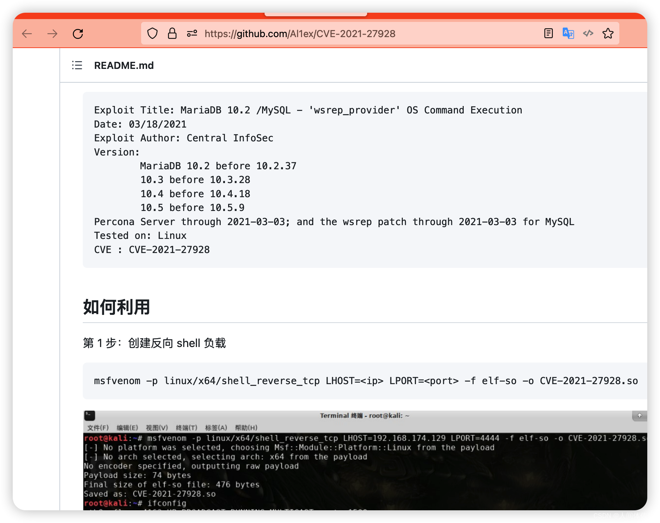Click 'Payload size: 74 bytes' terminal line

tap(137, 476)
